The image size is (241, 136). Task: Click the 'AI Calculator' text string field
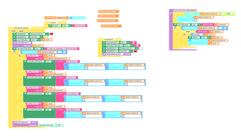[80, 26]
